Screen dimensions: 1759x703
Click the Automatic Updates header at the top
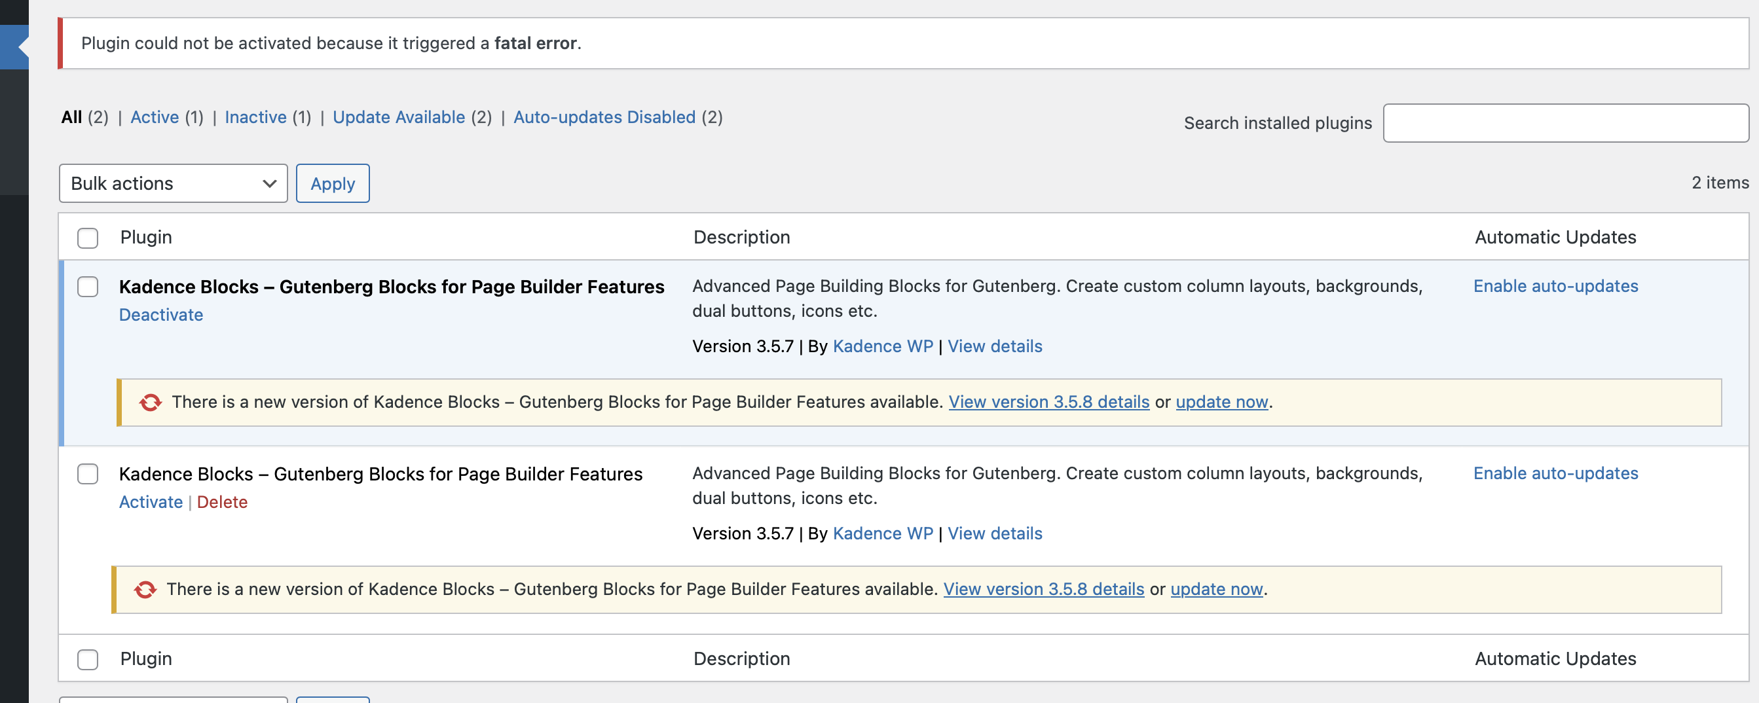1555,237
